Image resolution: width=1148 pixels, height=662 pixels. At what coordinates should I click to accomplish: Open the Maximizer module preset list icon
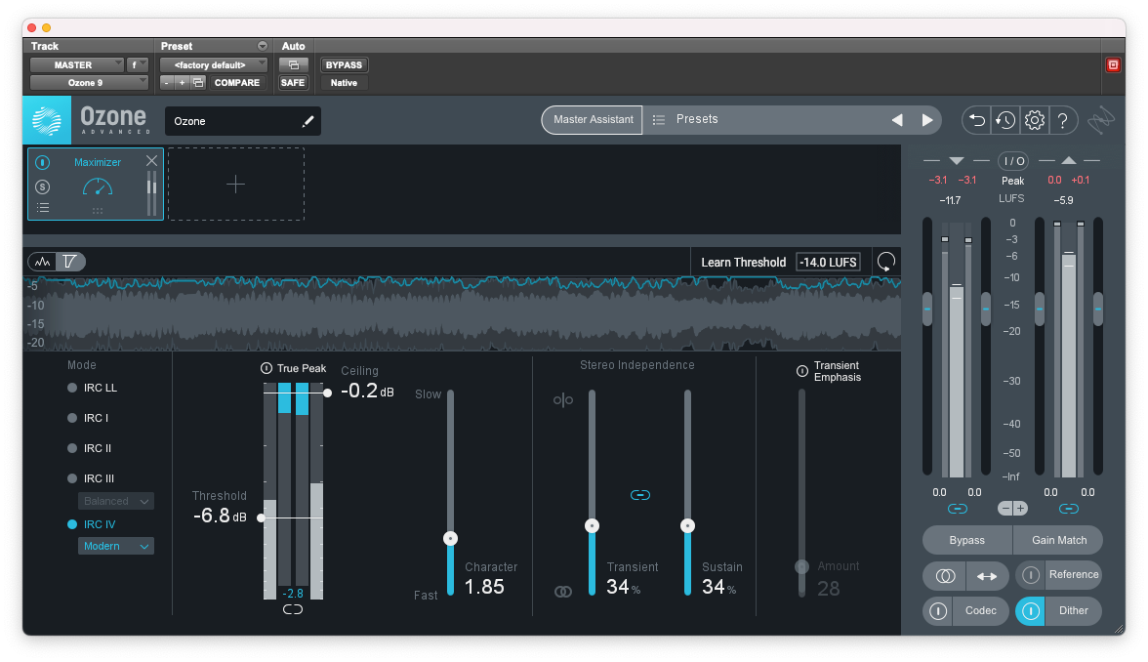pos(43,208)
